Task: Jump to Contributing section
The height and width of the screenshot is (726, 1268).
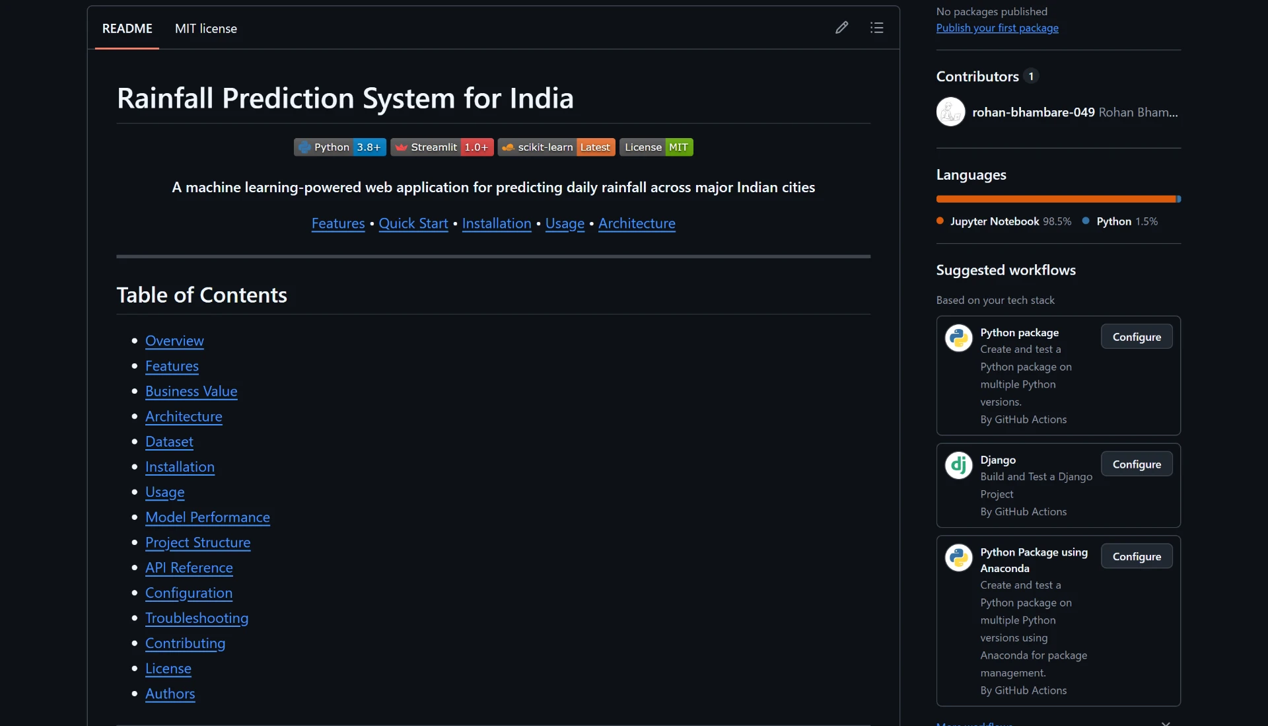Action: click(x=185, y=643)
